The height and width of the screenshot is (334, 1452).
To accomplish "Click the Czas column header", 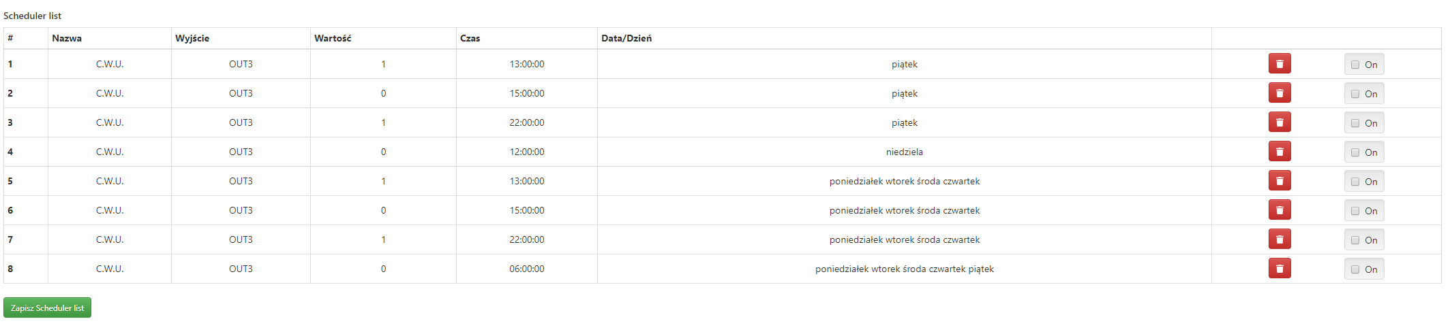I will (x=470, y=38).
